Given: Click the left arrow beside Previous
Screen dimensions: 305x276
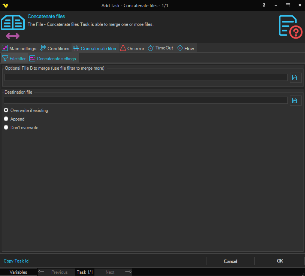Looking at the screenshot, I should (42, 272).
